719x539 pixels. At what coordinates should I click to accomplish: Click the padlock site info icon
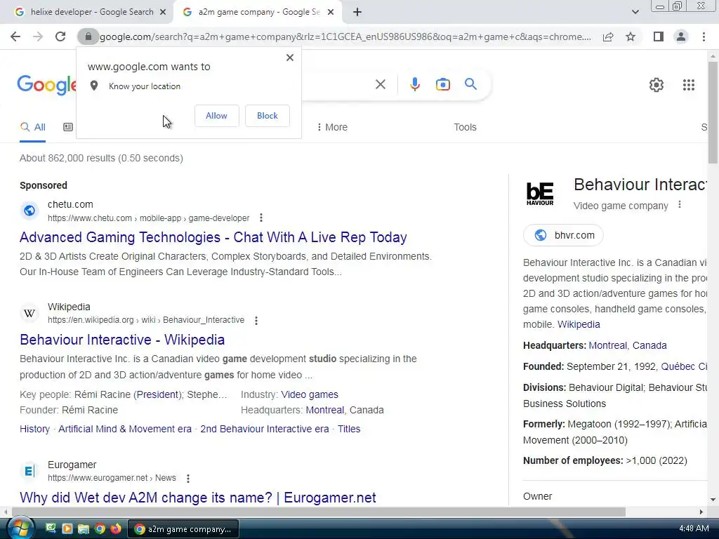pos(88,36)
